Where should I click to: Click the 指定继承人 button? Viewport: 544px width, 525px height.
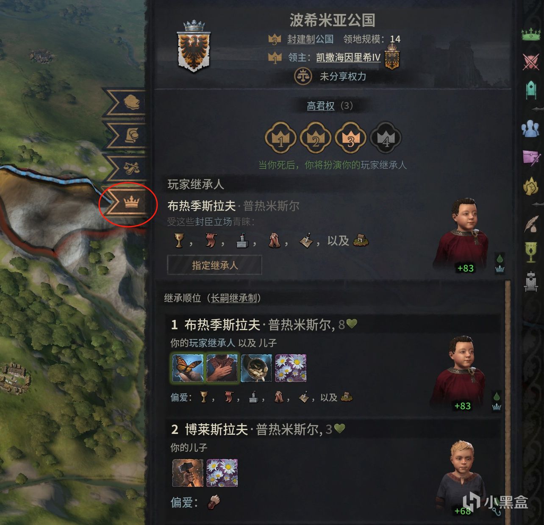coord(214,265)
